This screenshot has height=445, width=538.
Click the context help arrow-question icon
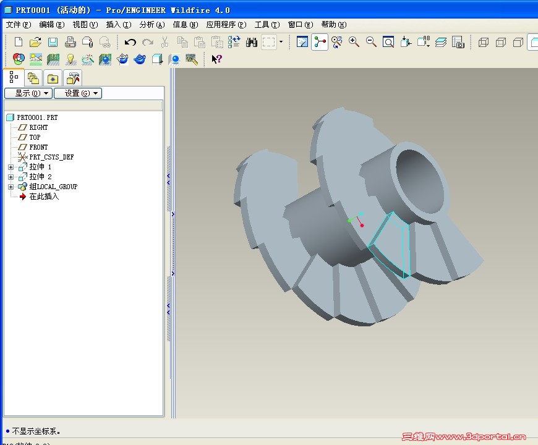tap(217, 59)
